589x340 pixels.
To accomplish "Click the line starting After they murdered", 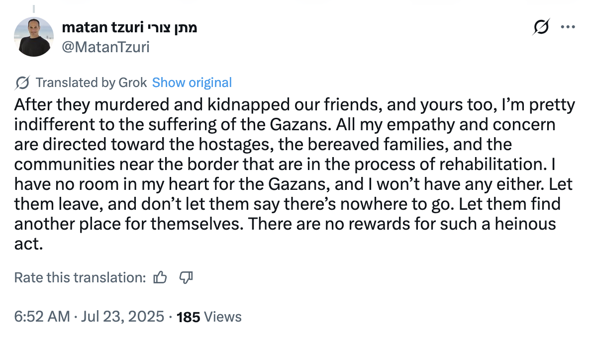I will tap(294, 105).
